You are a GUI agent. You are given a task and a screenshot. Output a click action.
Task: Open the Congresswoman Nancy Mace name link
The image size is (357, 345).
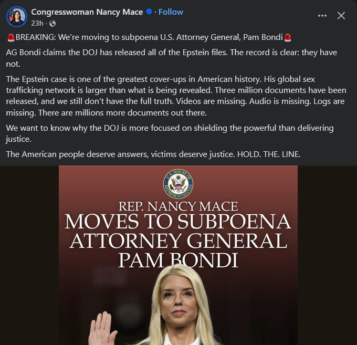[87, 12]
